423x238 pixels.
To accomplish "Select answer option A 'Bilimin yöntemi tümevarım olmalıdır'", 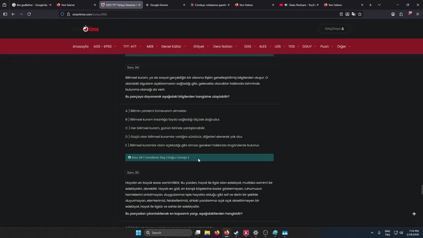I will tap(156, 111).
